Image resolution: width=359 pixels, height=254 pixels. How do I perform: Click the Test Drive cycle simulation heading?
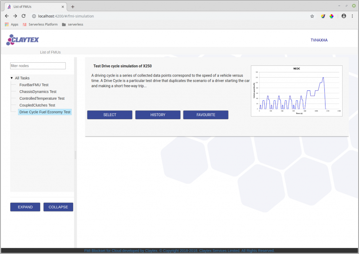tap(122, 66)
